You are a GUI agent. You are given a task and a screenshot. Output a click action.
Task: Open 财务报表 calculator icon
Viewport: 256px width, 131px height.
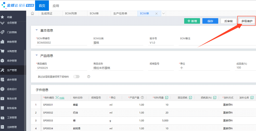pos(2,108)
